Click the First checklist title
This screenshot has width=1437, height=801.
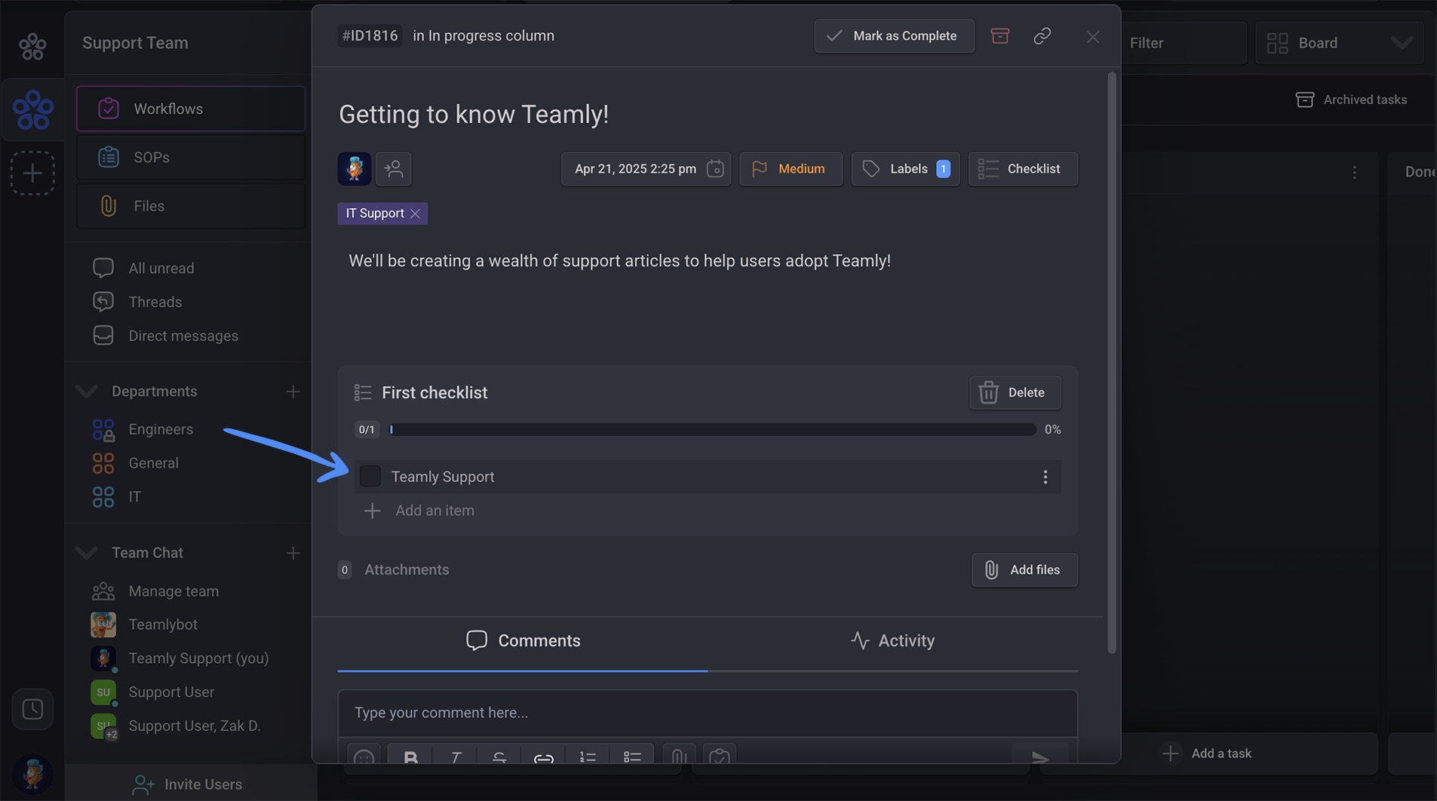click(x=434, y=392)
